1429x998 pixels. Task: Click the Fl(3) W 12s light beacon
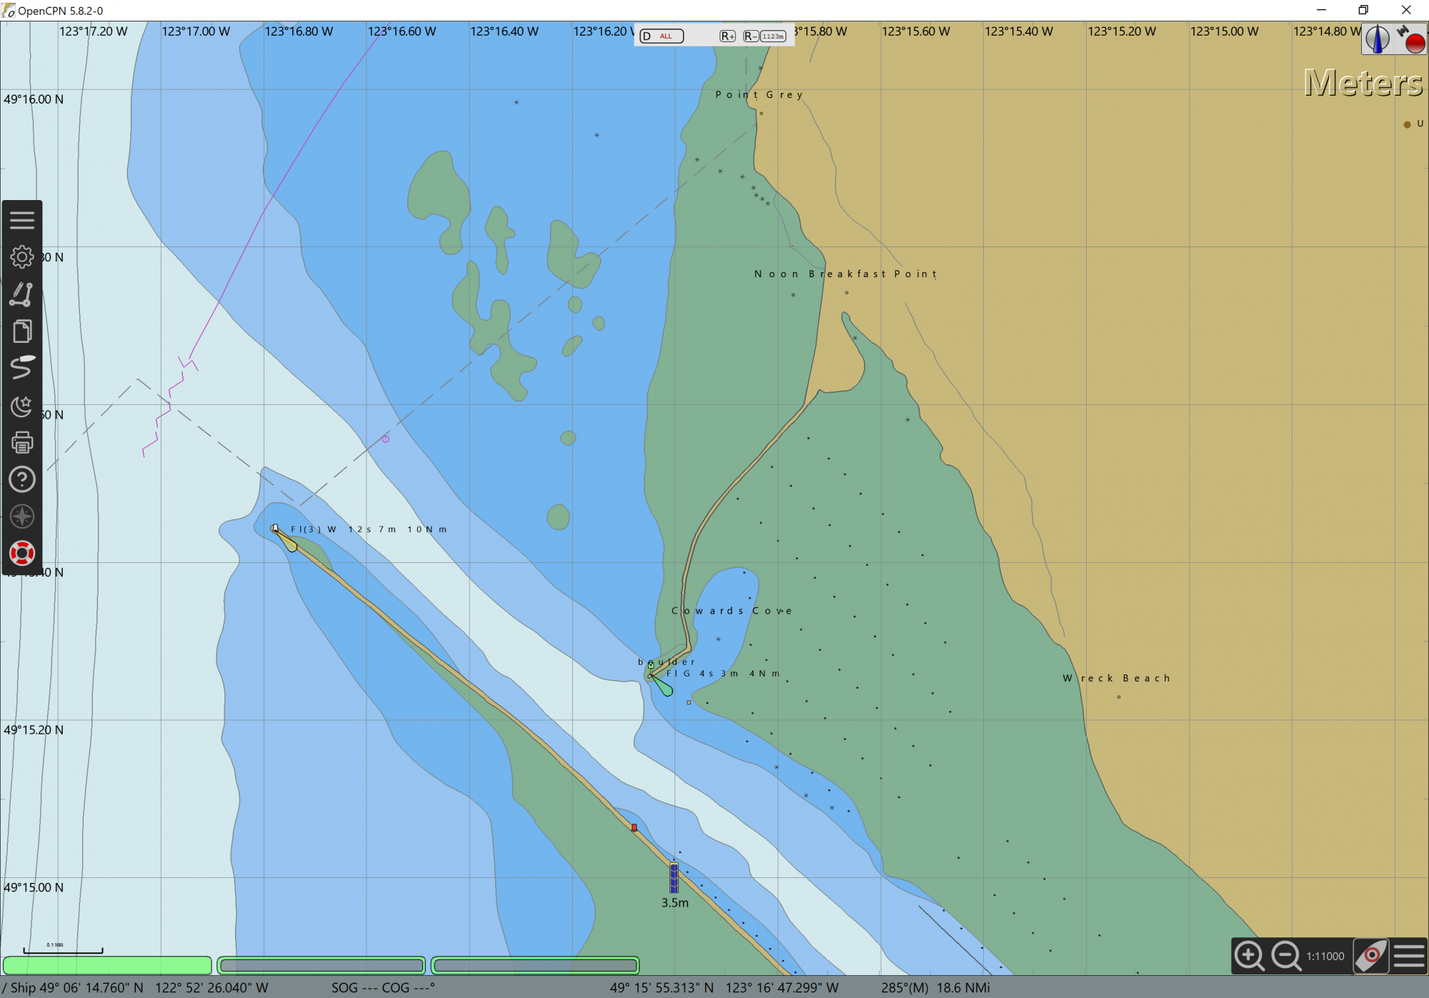(x=275, y=529)
